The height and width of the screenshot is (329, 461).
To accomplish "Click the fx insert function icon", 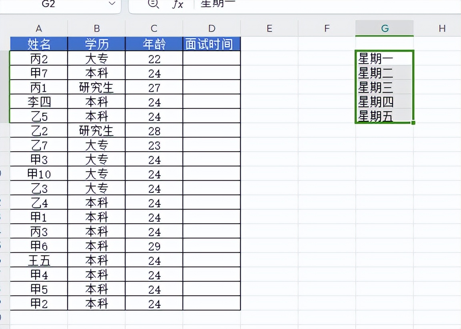I will [x=177, y=4].
